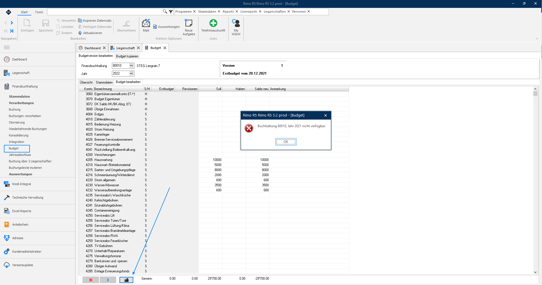This screenshot has width=542, height=285.
Task: Switch to the Tools ribbon tab
Action: click(39, 12)
